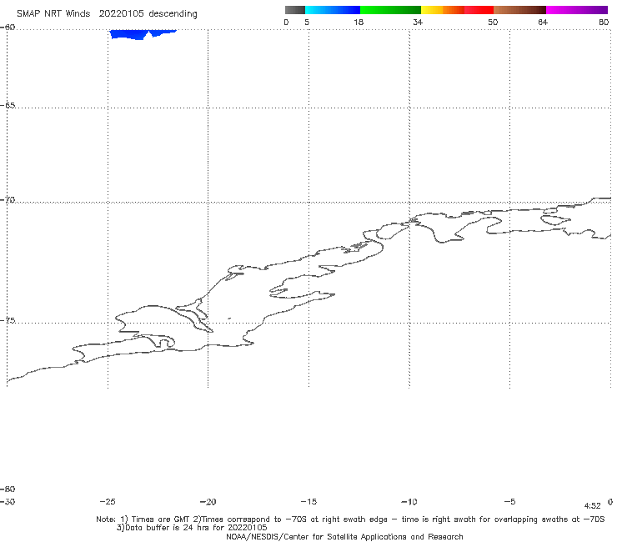This screenshot has width=617, height=542.
Task: Click color scale label "80"
Action: [x=604, y=23]
